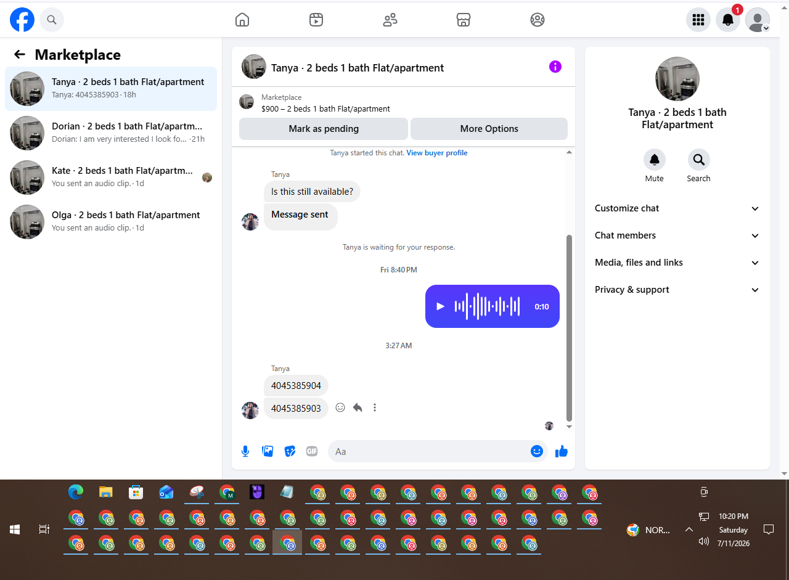Open Microsoft Store from the taskbar
This screenshot has width=789, height=580.
pyautogui.click(x=136, y=492)
